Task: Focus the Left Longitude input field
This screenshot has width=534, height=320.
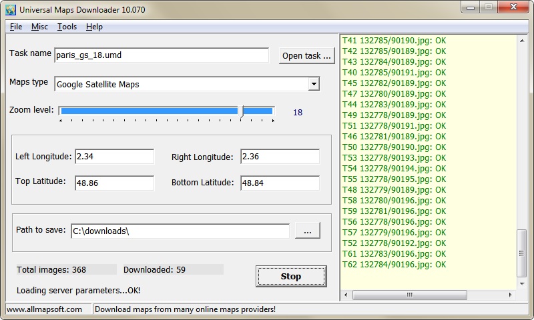Action: coord(114,157)
